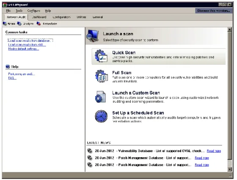Viewport: 237px width, 180px height.
Task: Select the Analyze toolbar icon
Action: point(19,24)
